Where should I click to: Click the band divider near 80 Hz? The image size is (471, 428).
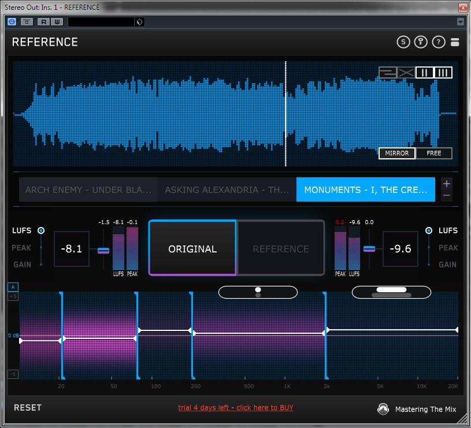click(x=137, y=335)
